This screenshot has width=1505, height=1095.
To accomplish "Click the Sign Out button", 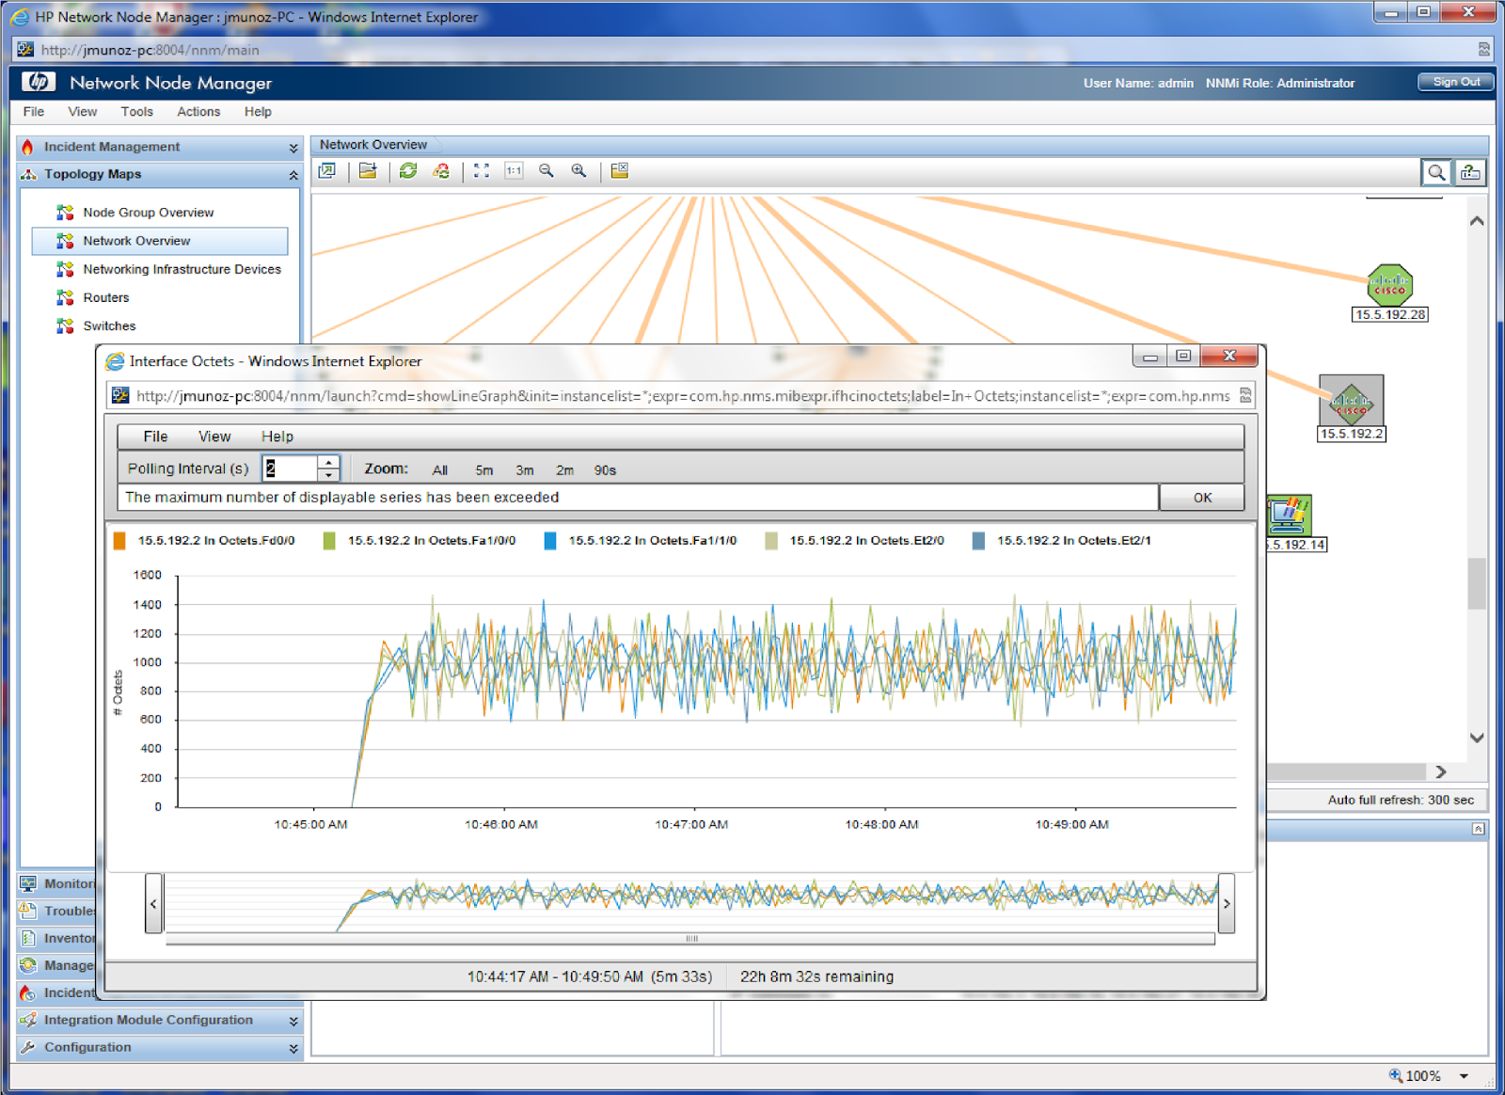I will (1455, 82).
